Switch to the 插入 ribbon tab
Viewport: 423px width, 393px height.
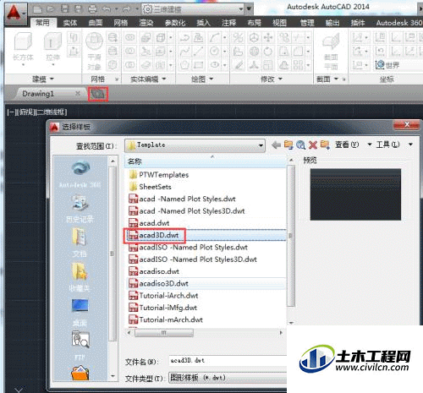[x=203, y=23]
